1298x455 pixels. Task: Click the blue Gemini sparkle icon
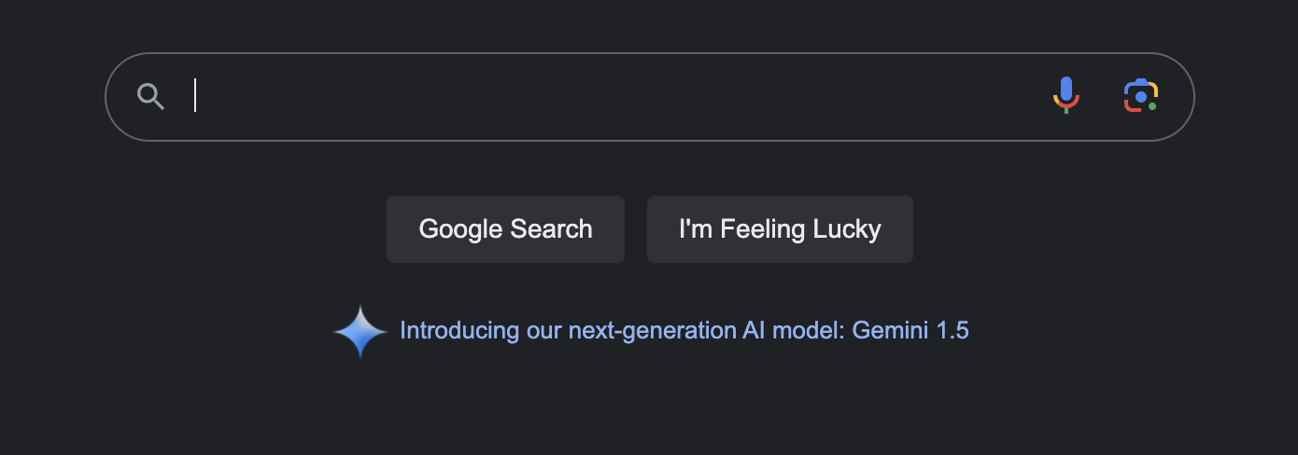pyautogui.click(x=360, y=331)
